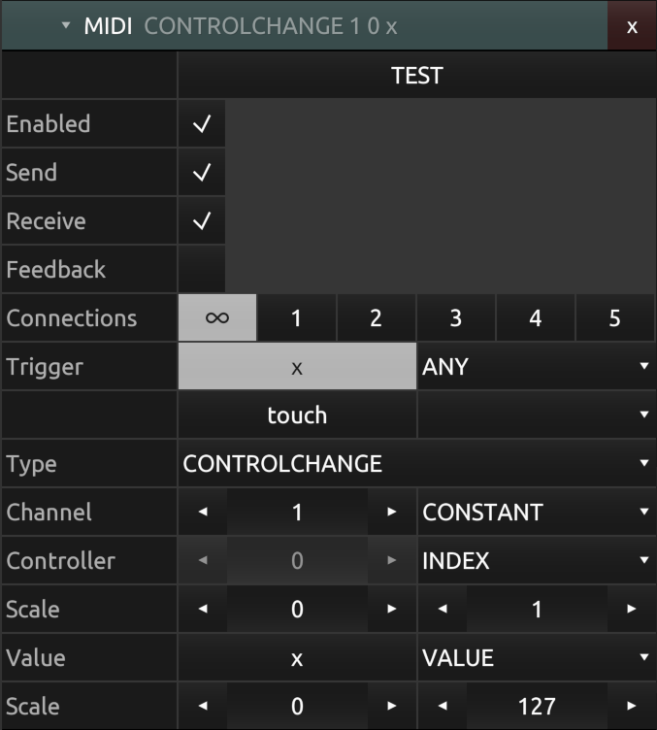Decrease Controller Scale maximum value of 1

click(x=443, y=609)
